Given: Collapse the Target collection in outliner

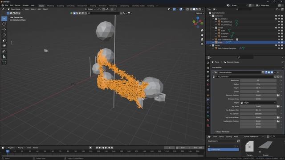Looking at the screenshot, I should [x=213, y=28].
